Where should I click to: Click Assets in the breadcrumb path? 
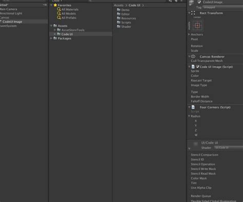pos(118,5)
